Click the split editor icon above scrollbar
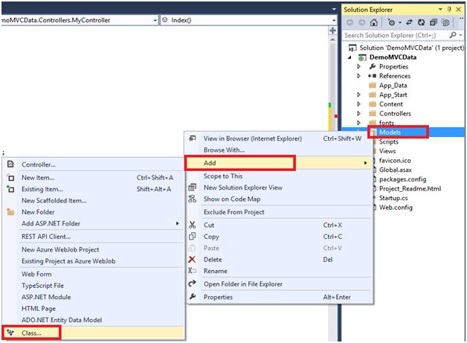 click(x=332, y=31)
